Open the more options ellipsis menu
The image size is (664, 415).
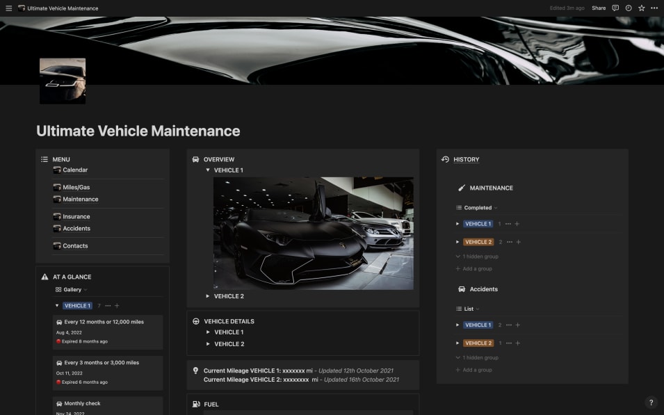(x=652, y=8)
